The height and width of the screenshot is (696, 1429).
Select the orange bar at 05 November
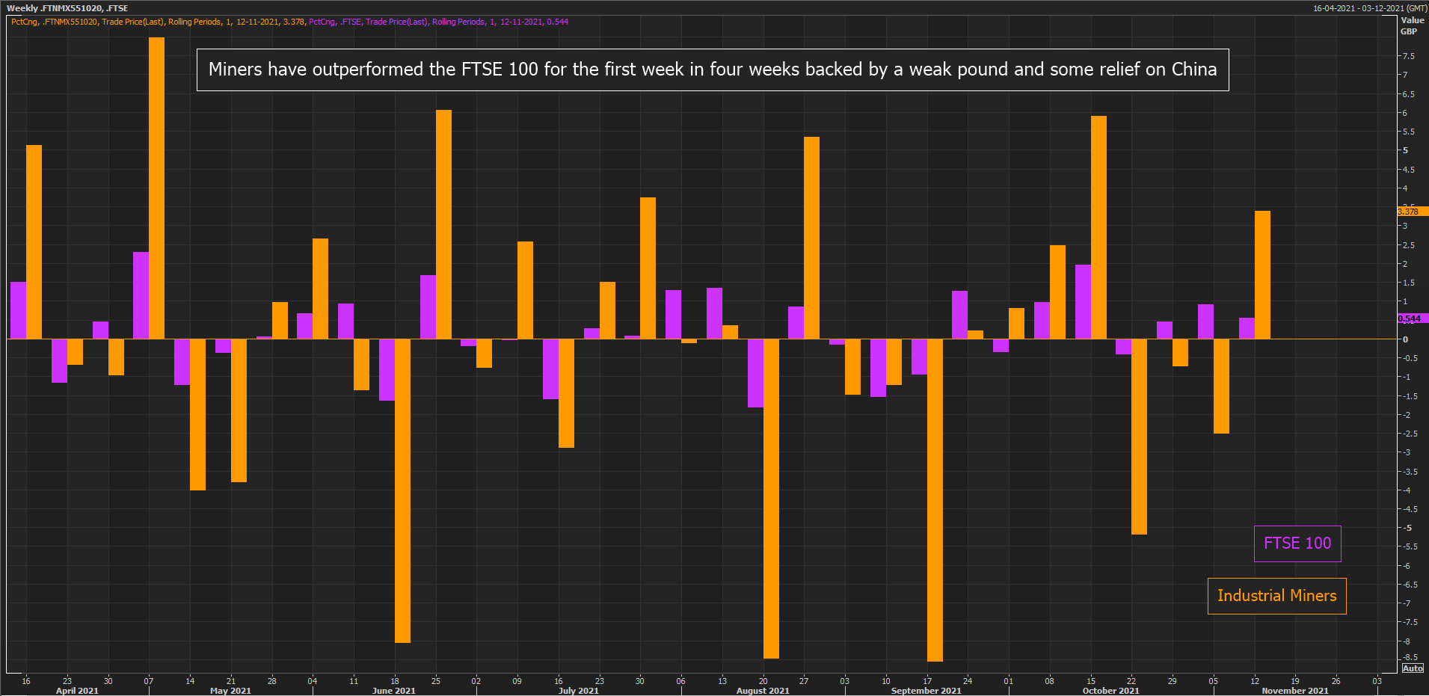point(1221,386)
